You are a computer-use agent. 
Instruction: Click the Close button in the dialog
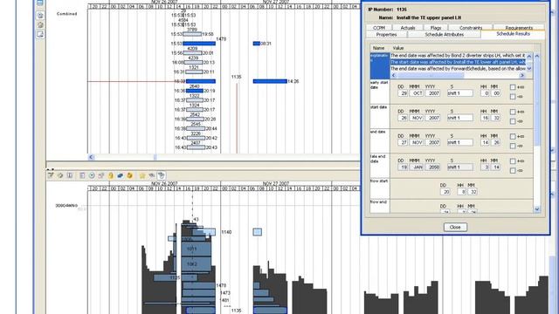455,227
